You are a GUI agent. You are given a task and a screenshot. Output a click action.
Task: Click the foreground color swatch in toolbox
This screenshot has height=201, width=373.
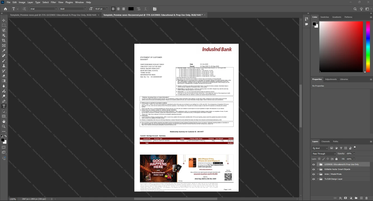(3, 140)
